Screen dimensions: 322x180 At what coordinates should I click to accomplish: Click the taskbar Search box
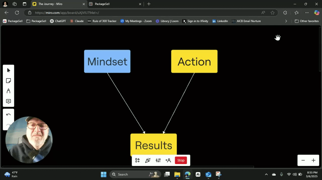(135, 174)
